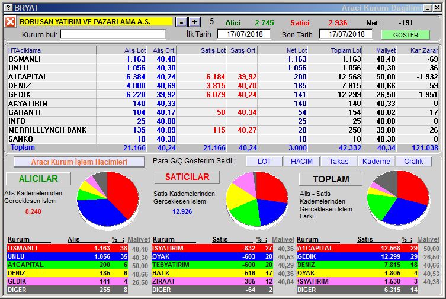Viewport: 446px width, 299px height.
Task: Edit the Son Tarih date field
Action: pos(346,34)
